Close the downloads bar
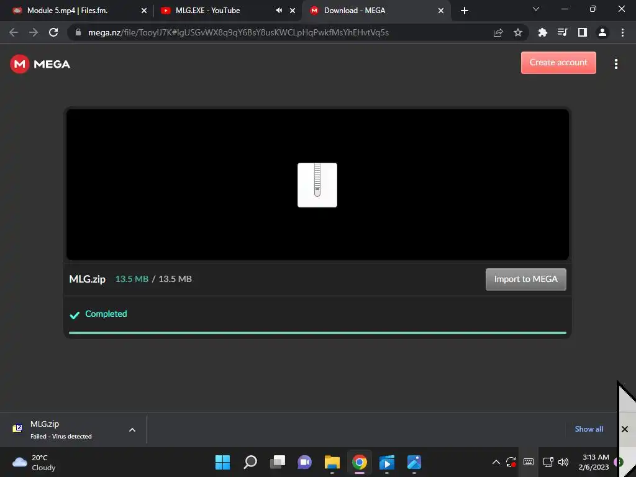 [625, 429]
